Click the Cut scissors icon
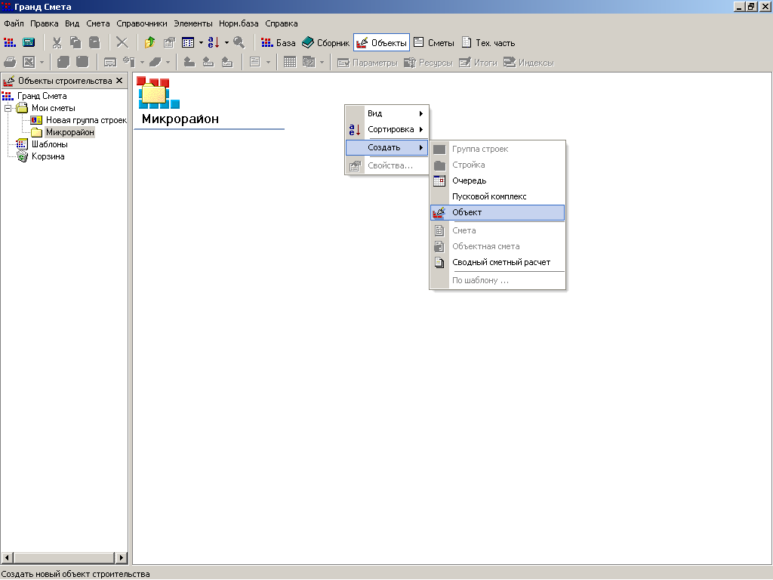 coord(57,43)
